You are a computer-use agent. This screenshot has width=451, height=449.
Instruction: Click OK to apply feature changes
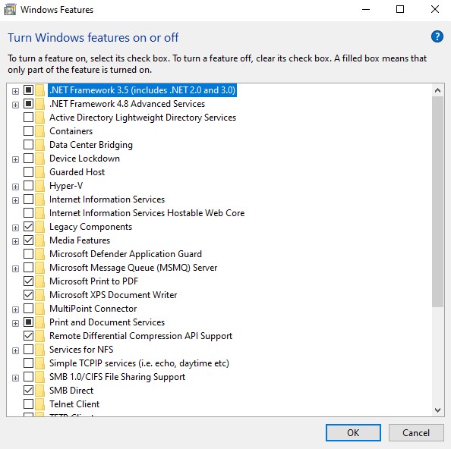click(x=353, y=432)
